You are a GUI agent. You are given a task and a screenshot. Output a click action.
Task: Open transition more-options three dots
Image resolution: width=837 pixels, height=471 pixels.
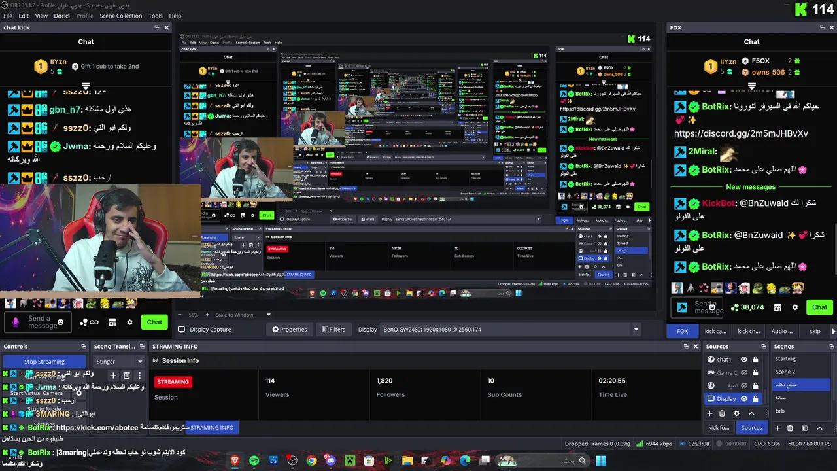140,375
